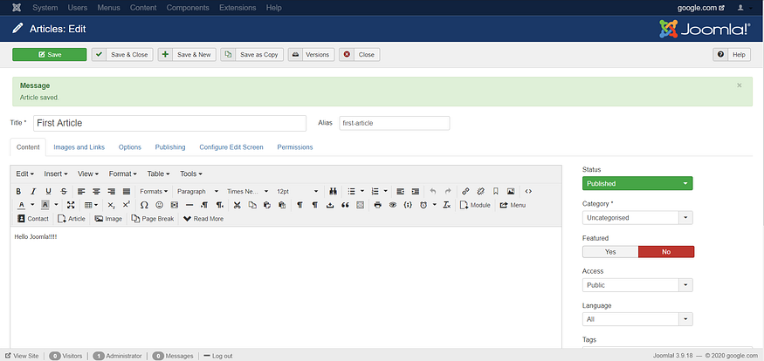This screenshot has height=361, width=764.
Task: Pick background highlight color button
Action: [x=45, y=205]
